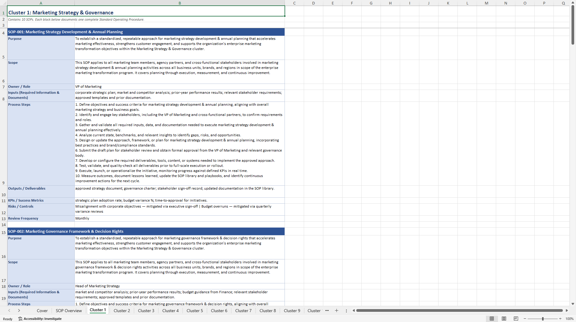Select column C header
Viewport: 576px width, 322px height.
point(294,3)
